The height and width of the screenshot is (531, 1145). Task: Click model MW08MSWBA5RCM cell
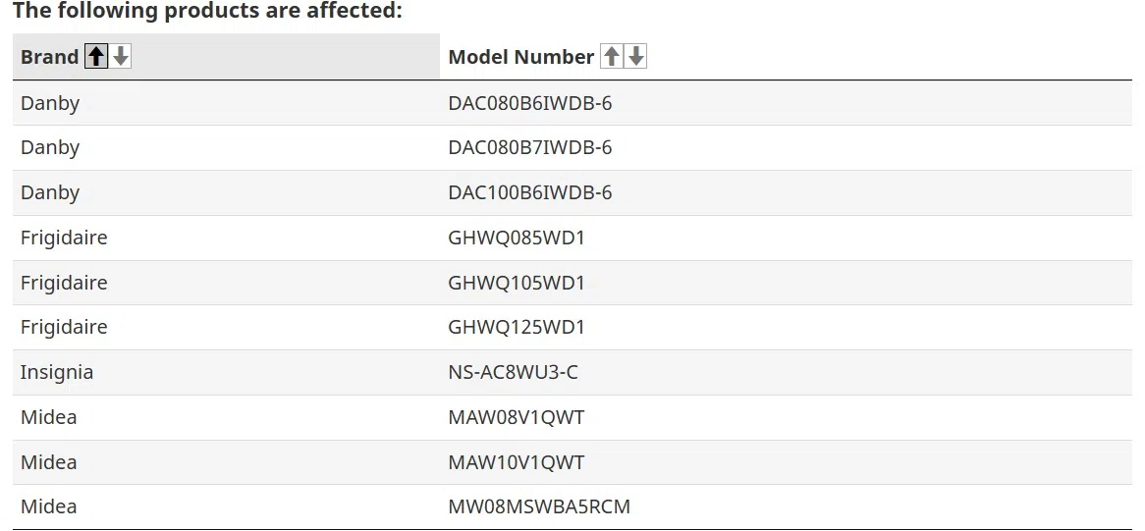(x=539, y=506)
